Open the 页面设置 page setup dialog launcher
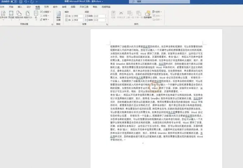 pyautogui.click(x=52, y=24)
